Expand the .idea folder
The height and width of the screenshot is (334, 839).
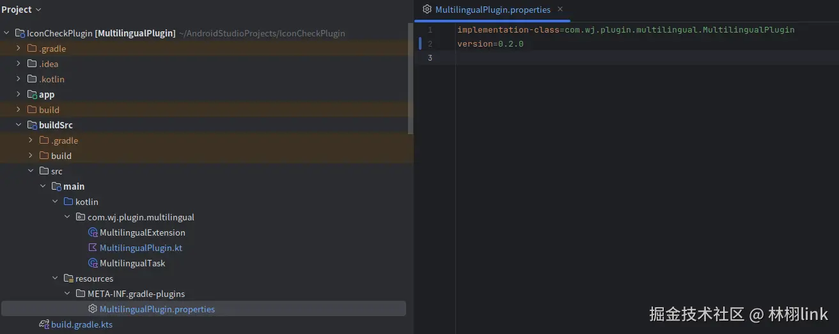[x=19, y=64]
